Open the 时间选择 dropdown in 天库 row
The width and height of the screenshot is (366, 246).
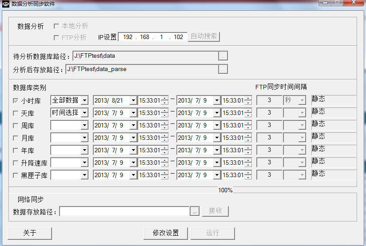pos(84,113)
